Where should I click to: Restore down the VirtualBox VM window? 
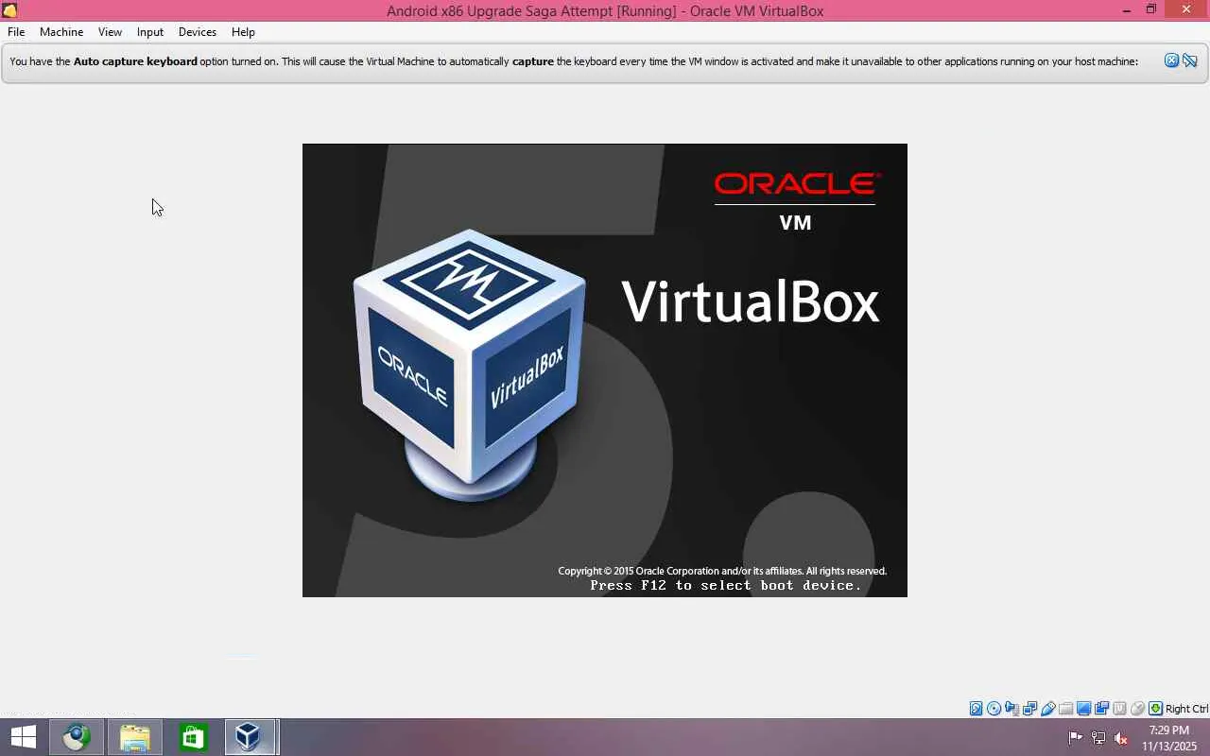(x=1151, y=10)
